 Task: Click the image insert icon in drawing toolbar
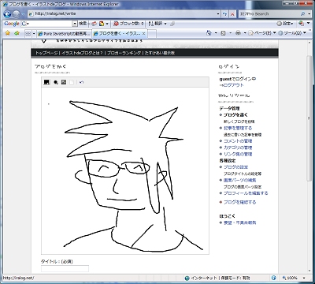click(x=64, y=82)
